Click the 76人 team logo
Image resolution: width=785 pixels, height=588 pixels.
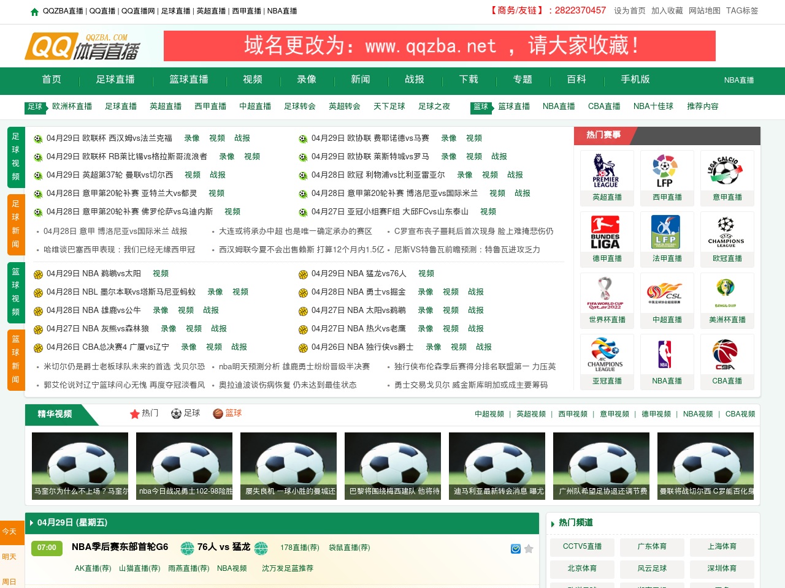[x=188, y=548]
